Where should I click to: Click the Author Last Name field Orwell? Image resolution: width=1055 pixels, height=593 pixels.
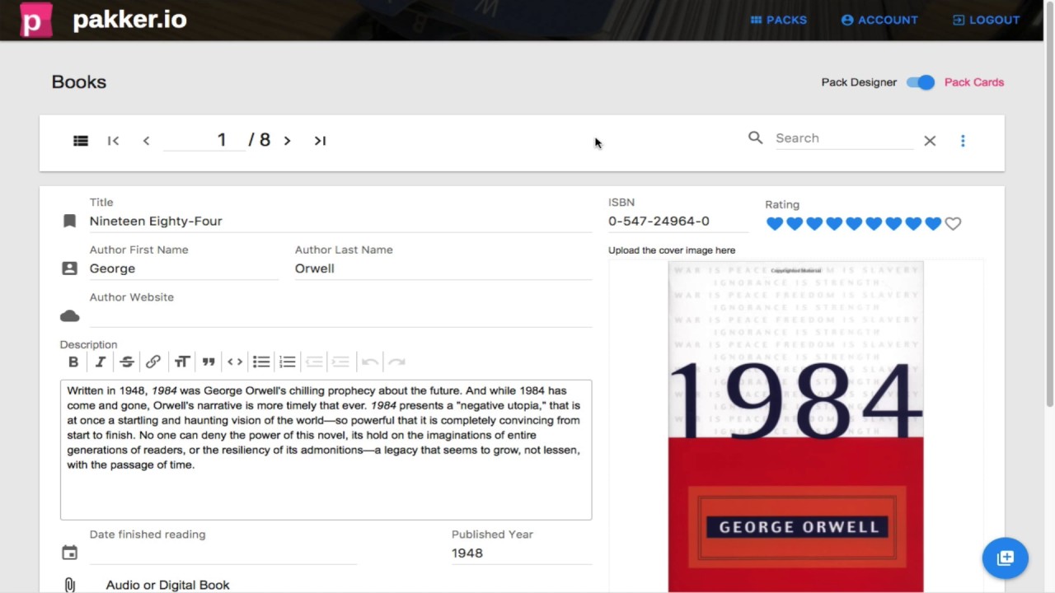point(443,268)
